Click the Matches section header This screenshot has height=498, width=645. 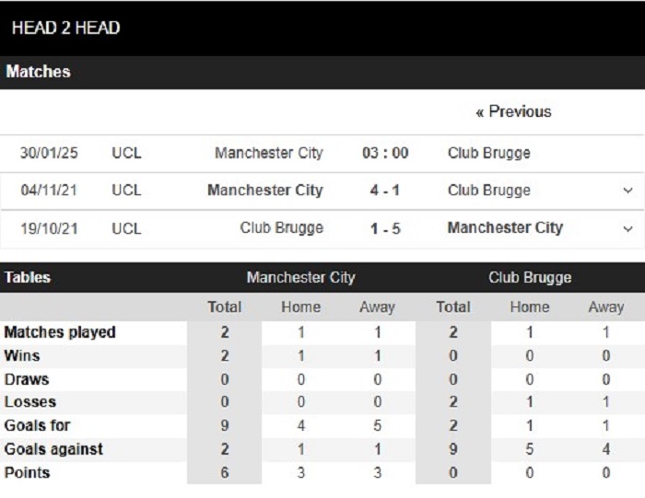tap(39, 72)
